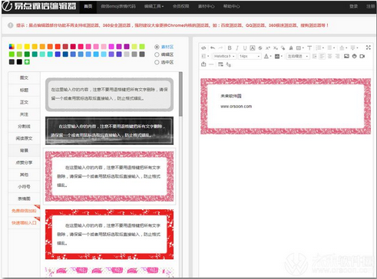The height and width of the screenshot is (279, 377).
Task: Insert a horizontal line
Action: [x=211, y=64]
